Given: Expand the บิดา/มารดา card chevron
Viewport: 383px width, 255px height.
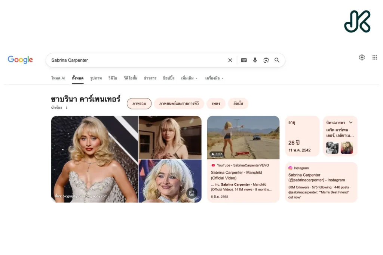Looking at the screenshot, I should click(351, 122).
